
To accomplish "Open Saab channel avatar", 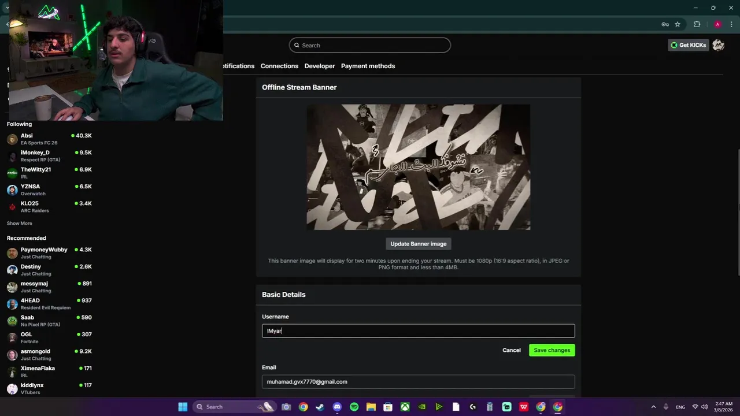I will tap(12, 321).
